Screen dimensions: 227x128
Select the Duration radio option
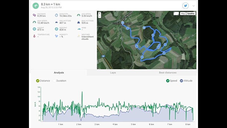coord(54,81)
